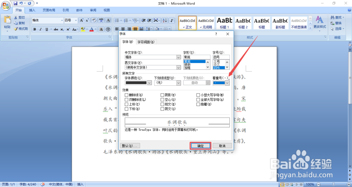Image resolution: width=352 pixels, height=187 pixels.
Task: Apply strikethrough (abc) in ribbon
Action: click(56, 29)
